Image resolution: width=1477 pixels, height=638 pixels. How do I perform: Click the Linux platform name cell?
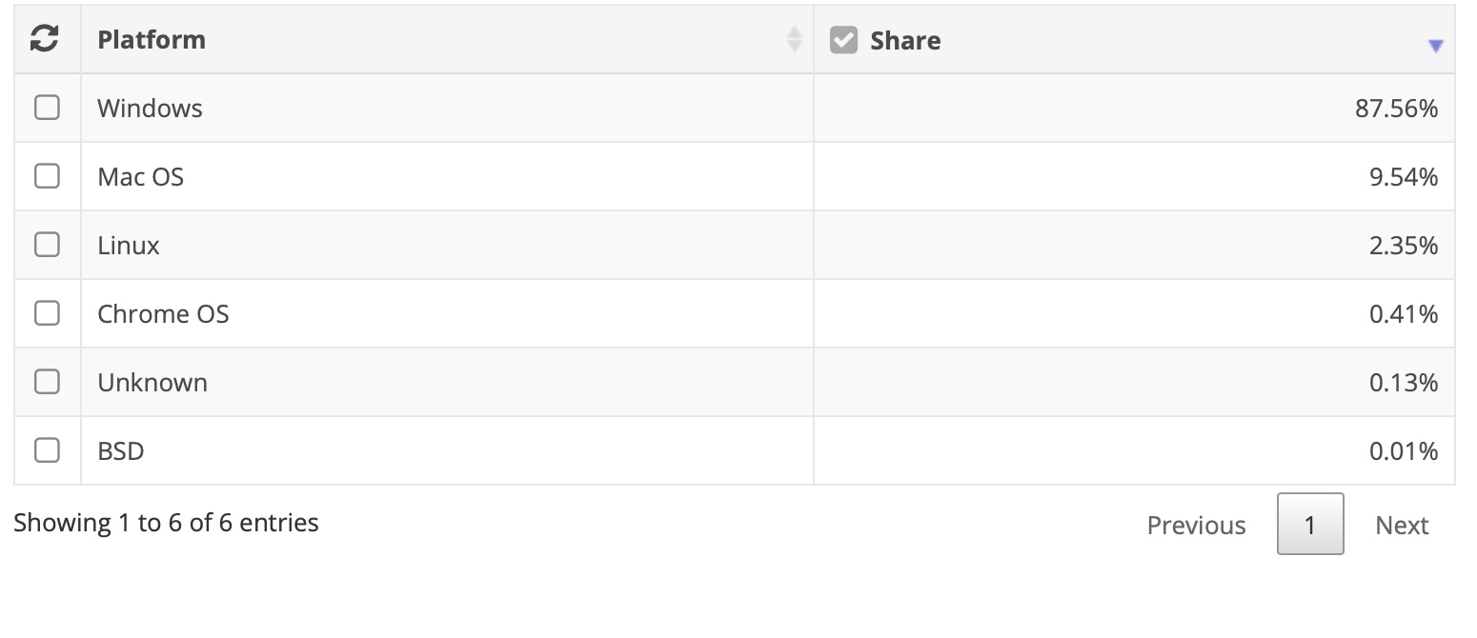447,245
